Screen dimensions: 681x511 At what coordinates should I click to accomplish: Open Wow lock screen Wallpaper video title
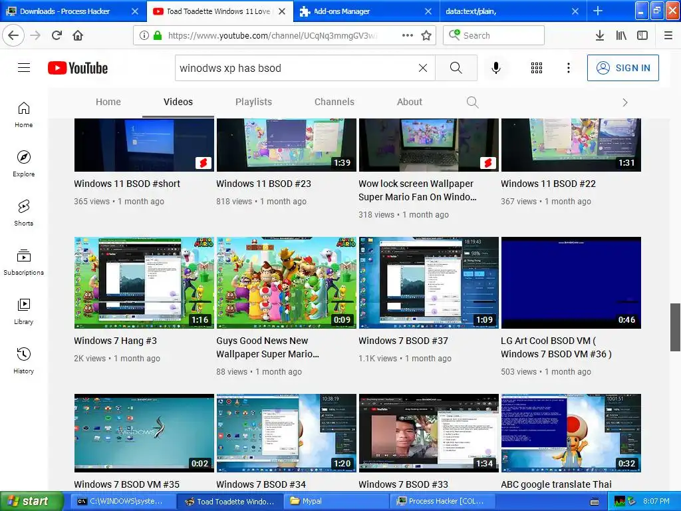point(418,190)
